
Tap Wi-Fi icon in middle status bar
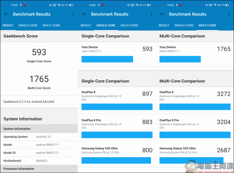point(137,5)
